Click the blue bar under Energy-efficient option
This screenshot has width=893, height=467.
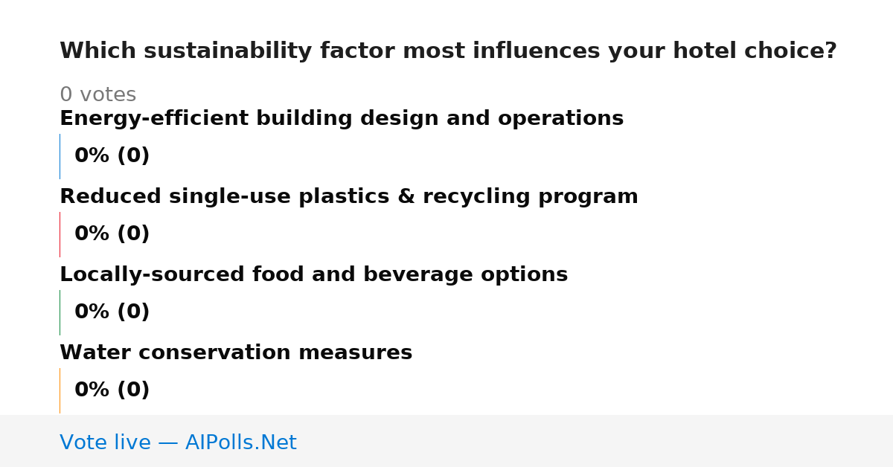60,156
